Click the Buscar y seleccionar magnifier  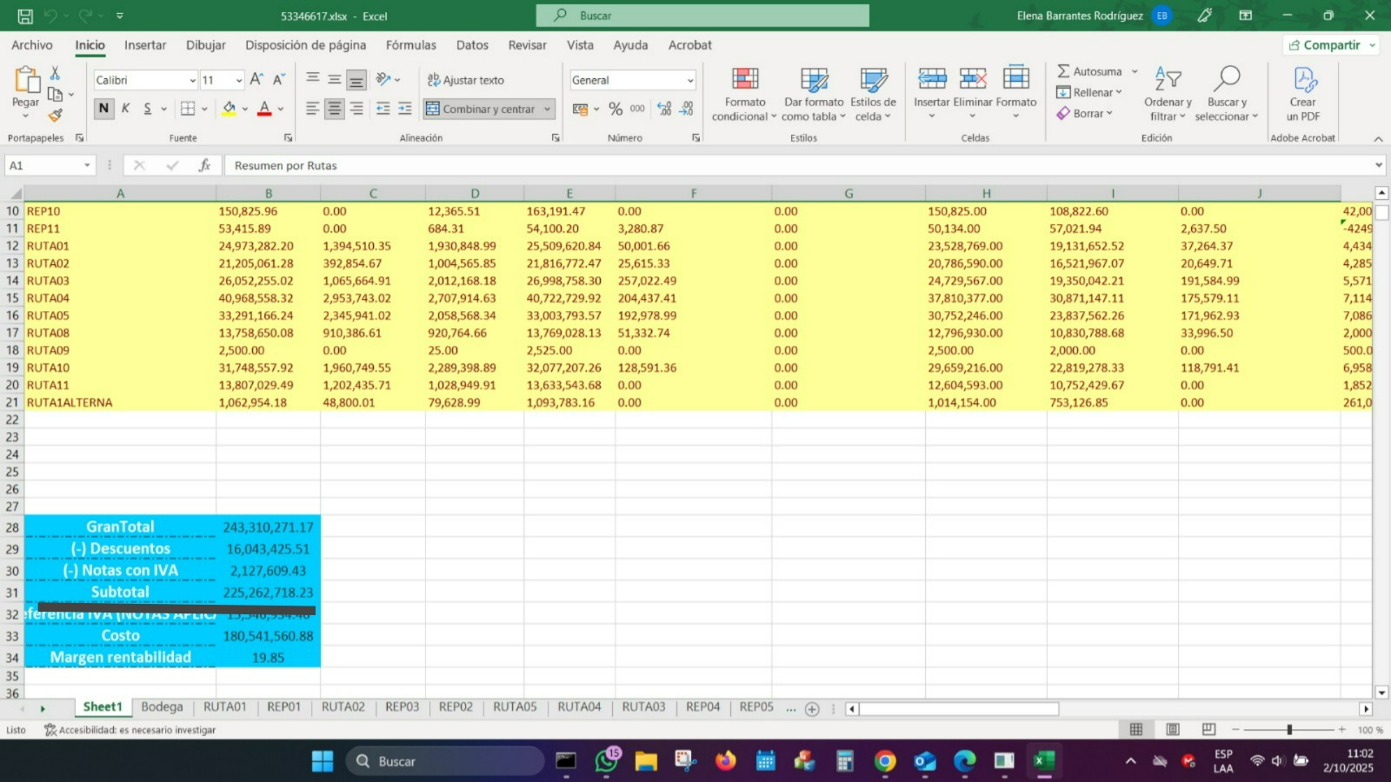1226,78
